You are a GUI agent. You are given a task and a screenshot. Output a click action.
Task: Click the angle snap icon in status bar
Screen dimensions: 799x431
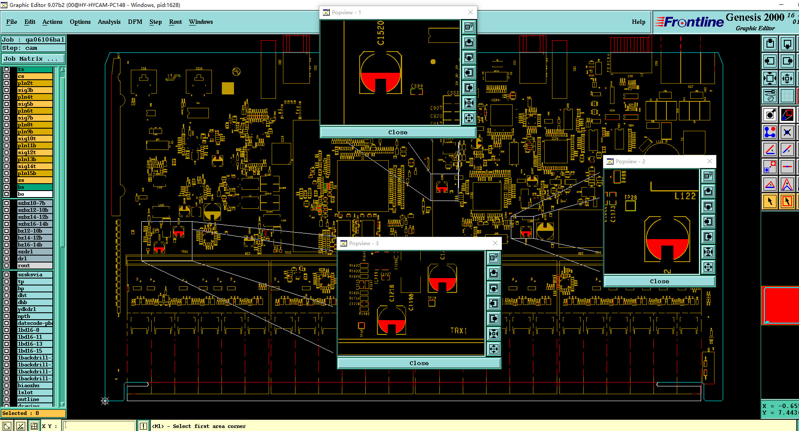(20, 426)
